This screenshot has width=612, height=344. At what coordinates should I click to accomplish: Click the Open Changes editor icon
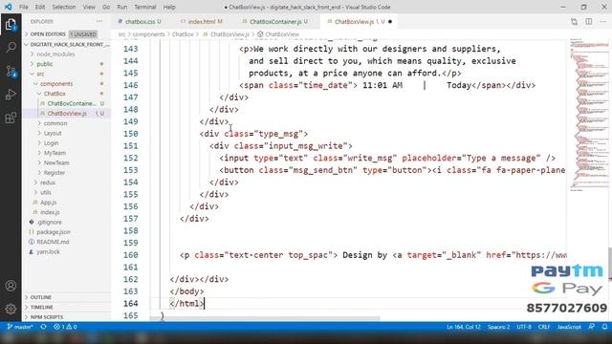point(574,22)
